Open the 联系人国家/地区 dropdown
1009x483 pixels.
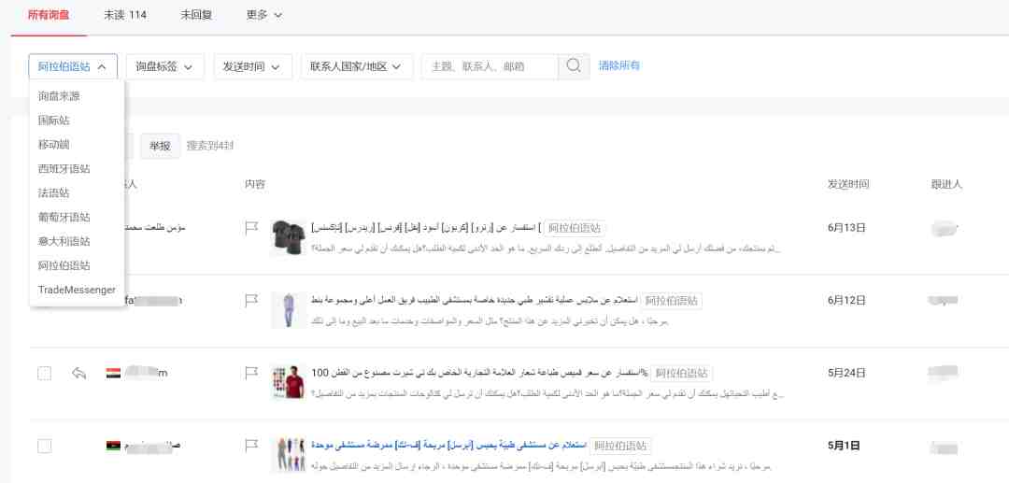[357, 66]
